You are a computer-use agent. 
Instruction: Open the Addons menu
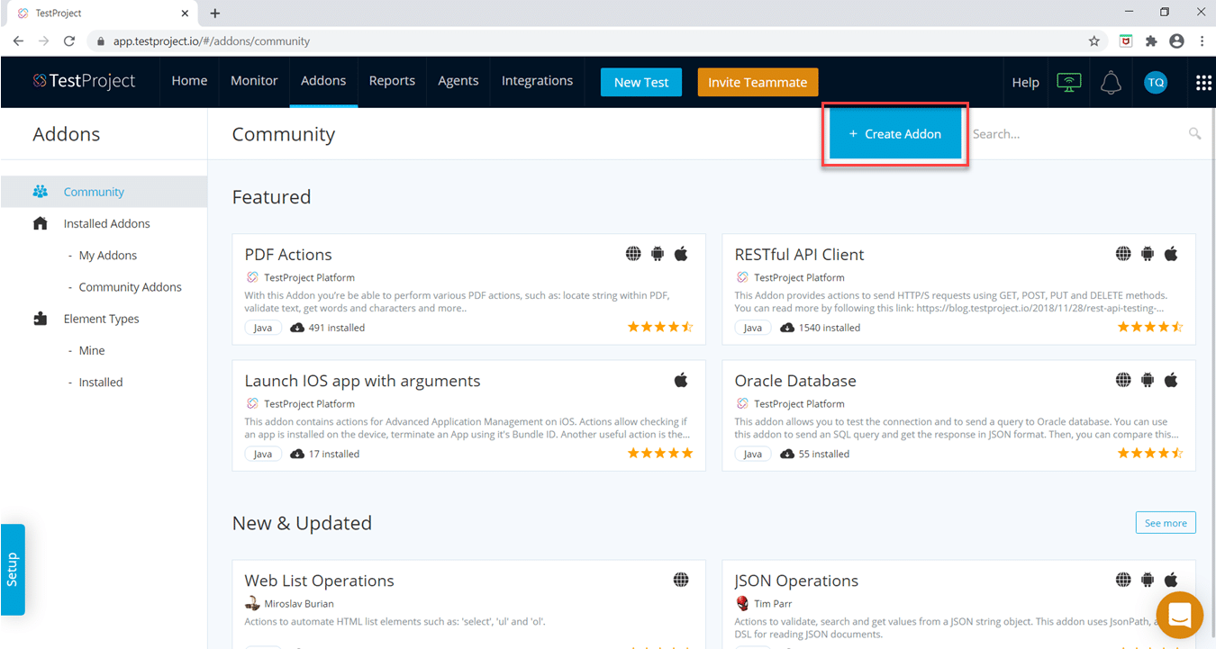point(323,81)
